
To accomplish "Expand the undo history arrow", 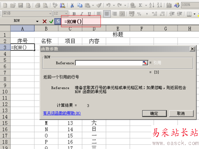I will (x=114, y=5).
